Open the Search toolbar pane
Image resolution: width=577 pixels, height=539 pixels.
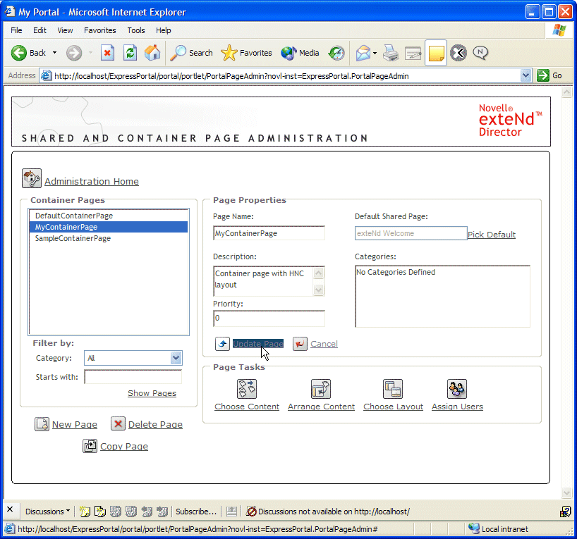pos(190,53)
